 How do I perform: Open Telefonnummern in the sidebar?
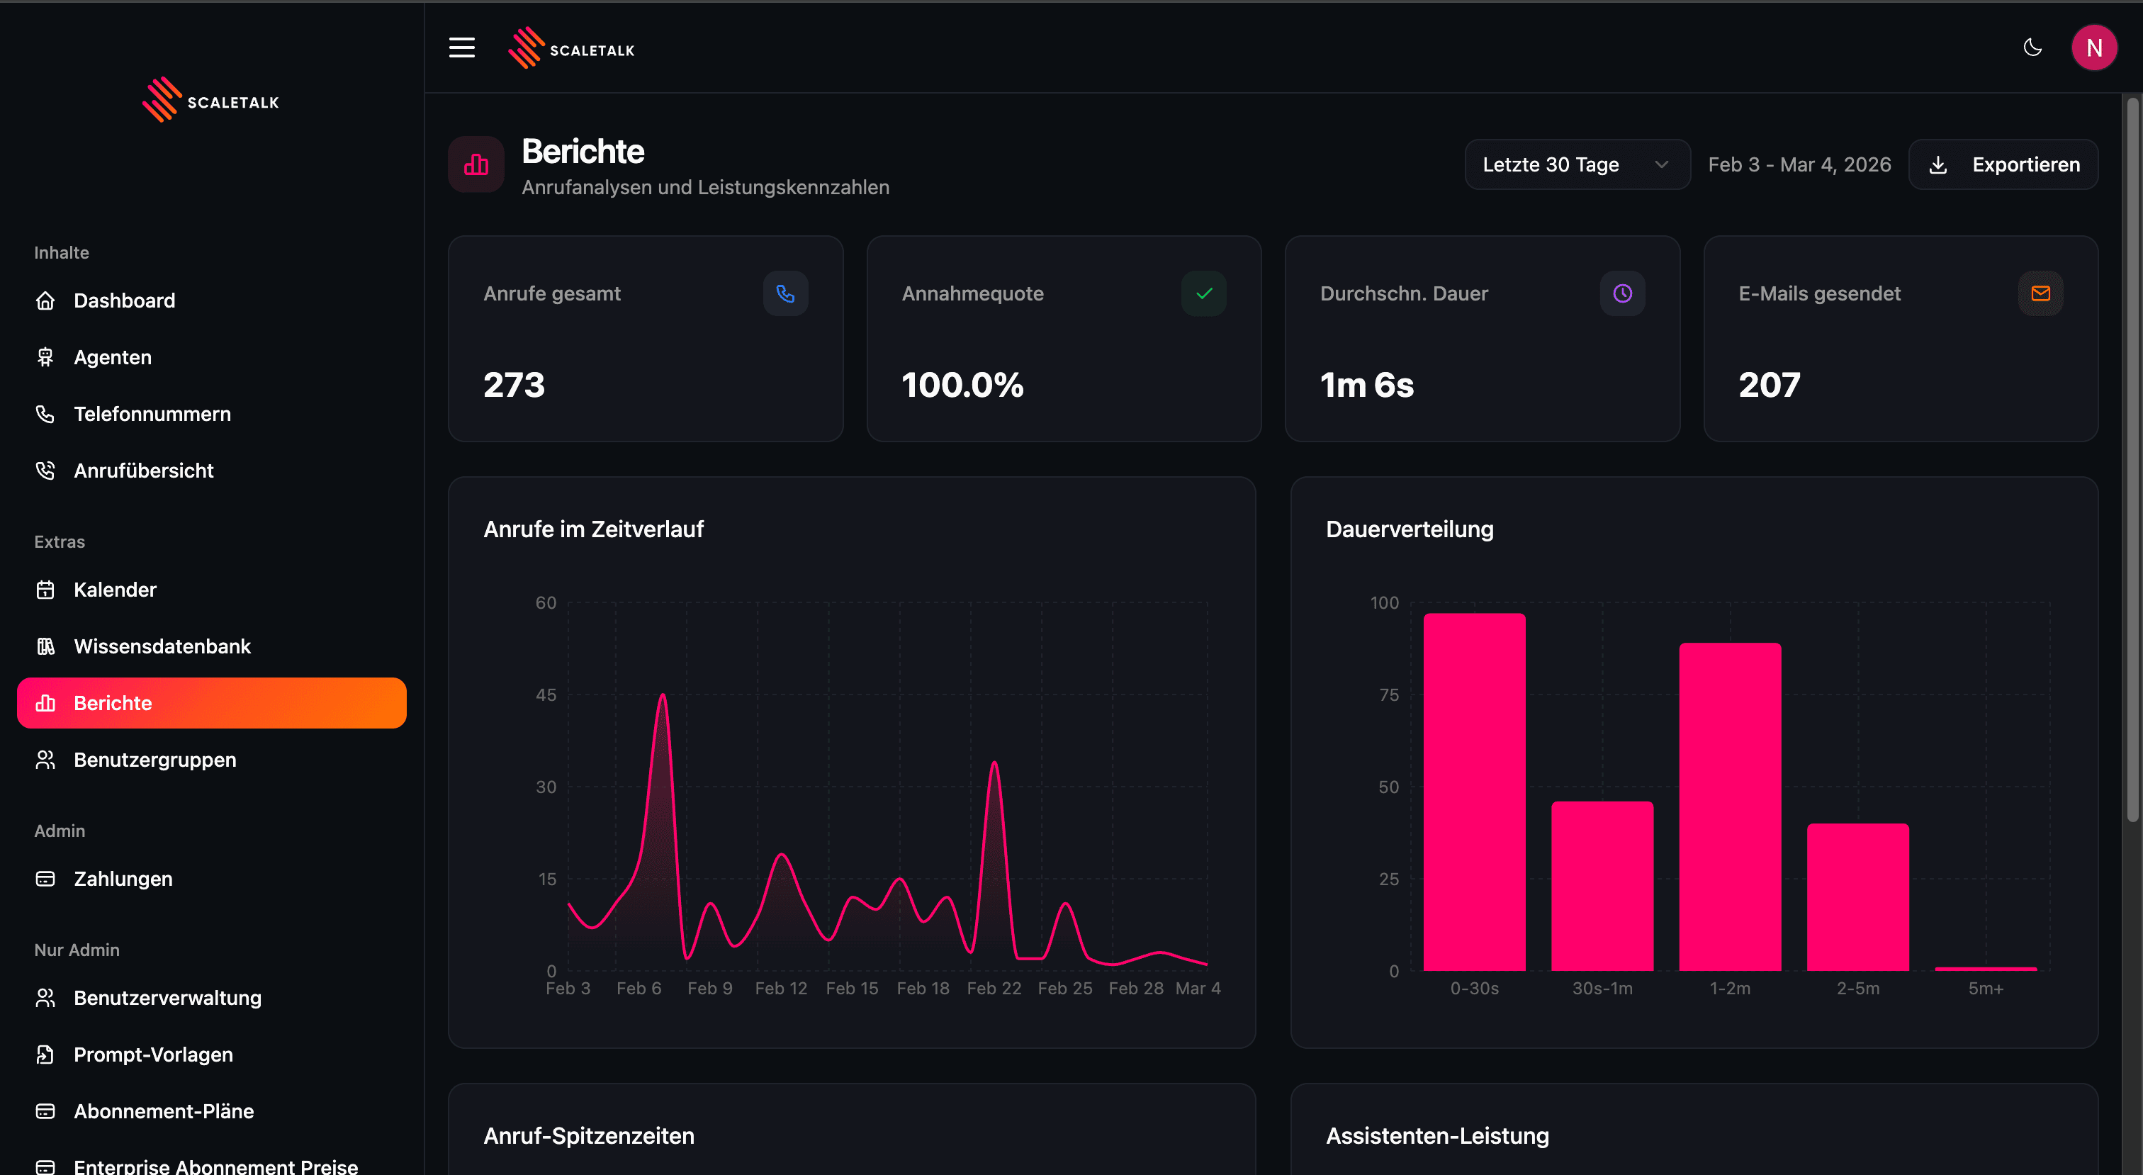(152, 414)
